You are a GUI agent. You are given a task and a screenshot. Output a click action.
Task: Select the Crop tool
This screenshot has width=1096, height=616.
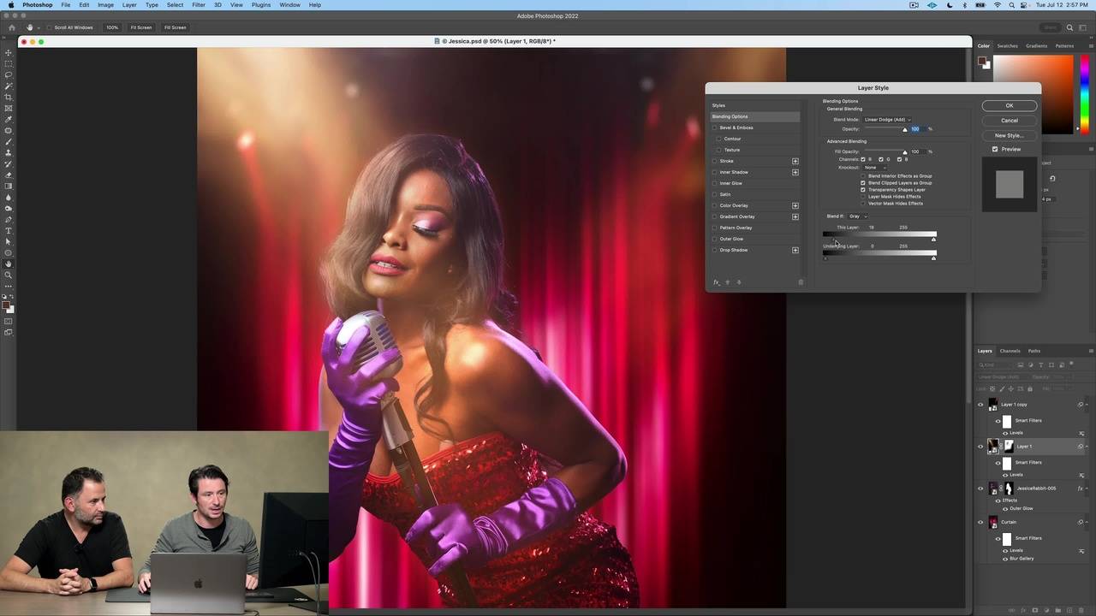pyautogui.click(x=9, y=98)
